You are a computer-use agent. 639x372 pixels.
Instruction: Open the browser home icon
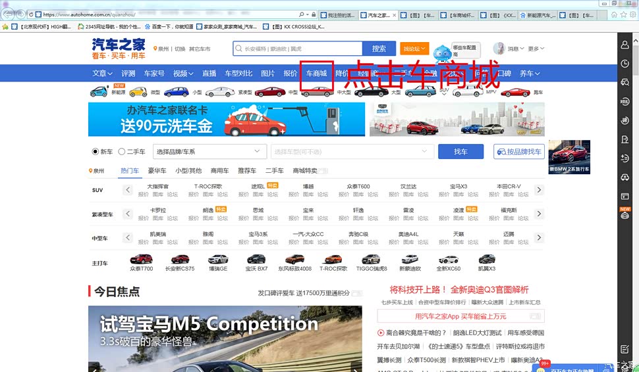tap(614, 14)
